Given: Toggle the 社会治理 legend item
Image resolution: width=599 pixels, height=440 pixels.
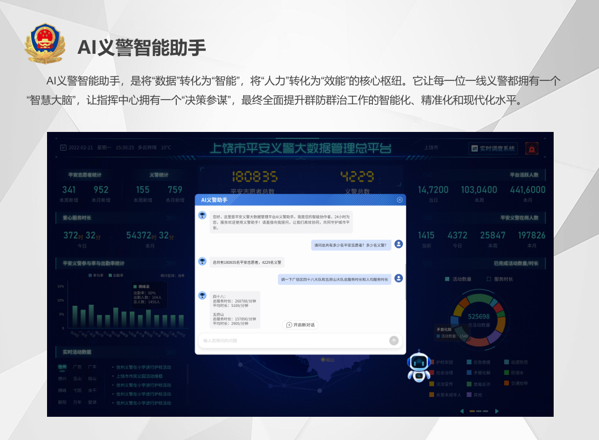Looking at the screenshot, I should pyautogui.click(x=441, y=373).
